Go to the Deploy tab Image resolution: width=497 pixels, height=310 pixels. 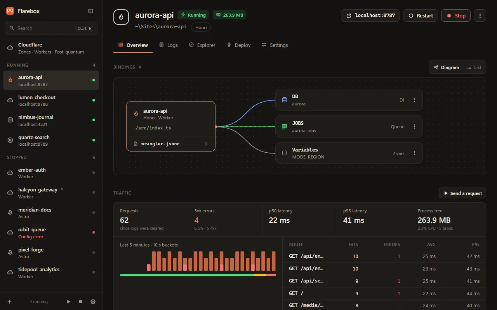(x=239, y=45)
